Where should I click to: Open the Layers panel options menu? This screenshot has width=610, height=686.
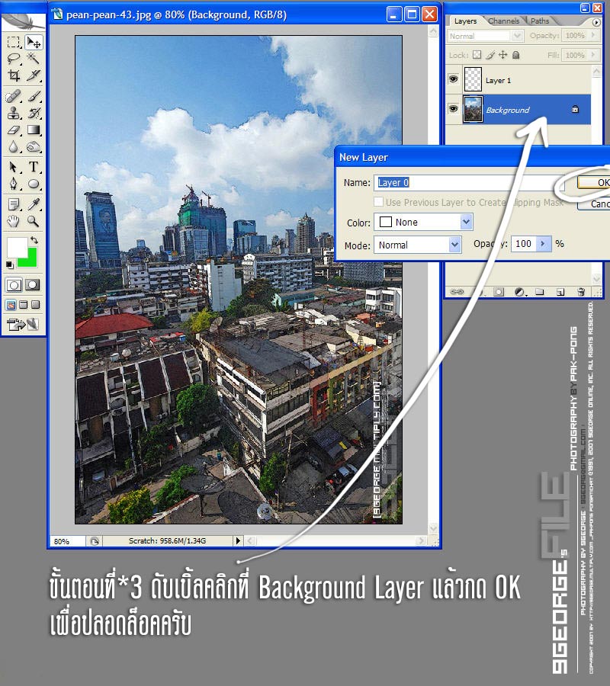(x=596, y=21)
